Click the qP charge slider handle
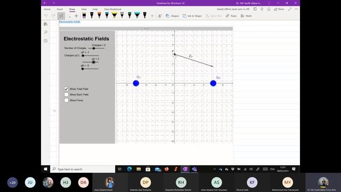This screenshot has width=341, height=192. pyautogui.click(x=83, y=55)
